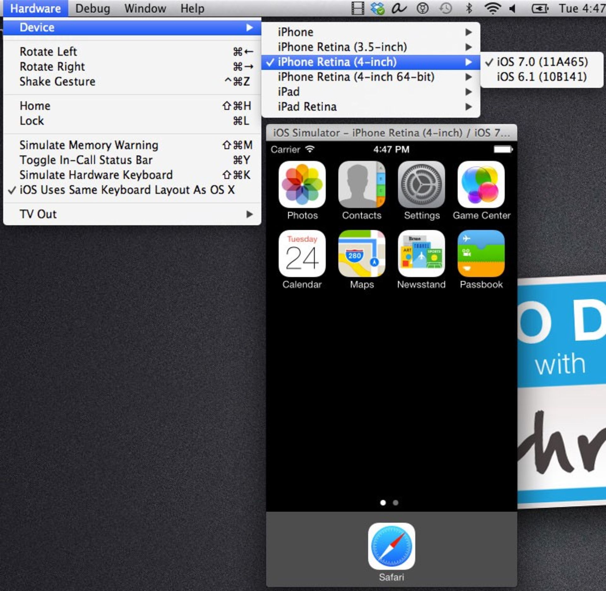Open the Maps app icon
Image resolution: width=606 pixels, height=591 pixels.
pos(362,253)
